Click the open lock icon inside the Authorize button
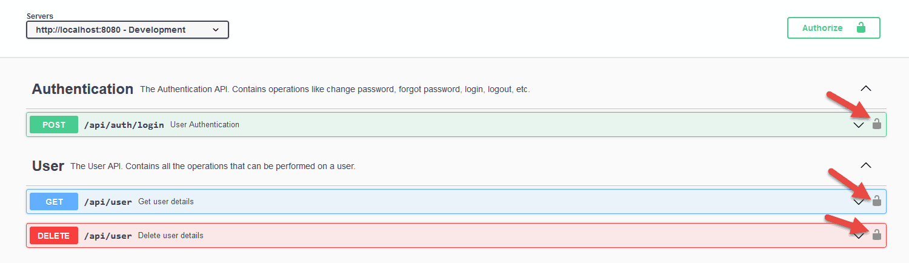The height and width of the screenshot is (263, 909). click(x=861, y=28)
